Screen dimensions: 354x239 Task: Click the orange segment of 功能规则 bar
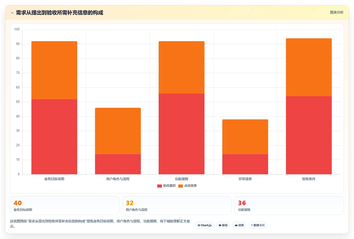[x=181, y=67]
